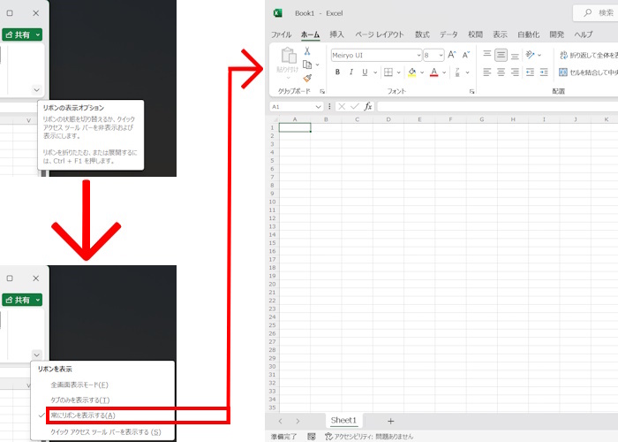Click previous sheet navigation arrow
Viewport: 618px width, 442px height.
(280, 421)
